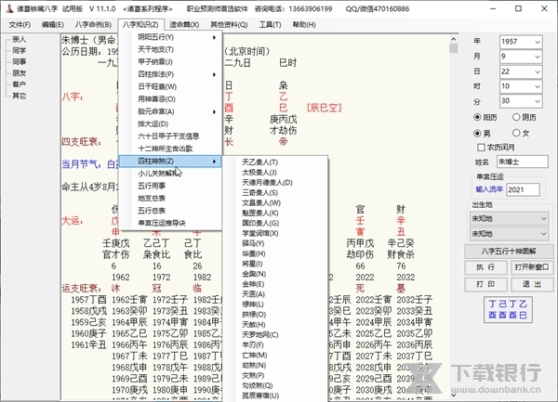Select 甲子纳音(J) menu entry
The height and width of the screenshot is (402, 558).
coord(170,62)
